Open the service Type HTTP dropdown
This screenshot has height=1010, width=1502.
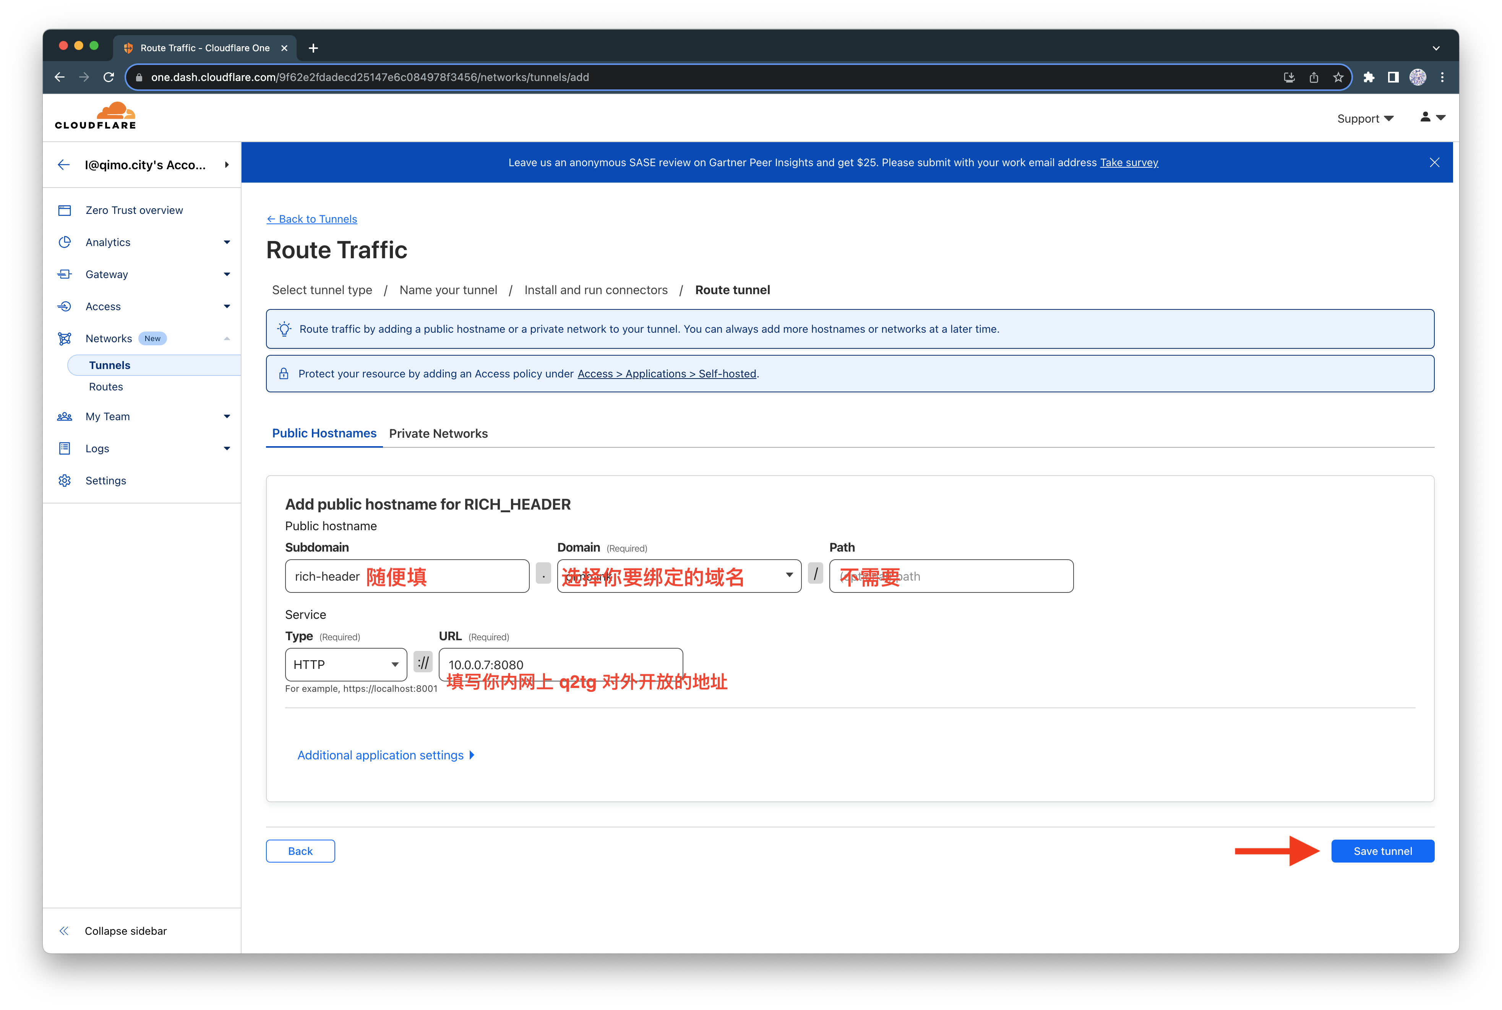point(345,664)
